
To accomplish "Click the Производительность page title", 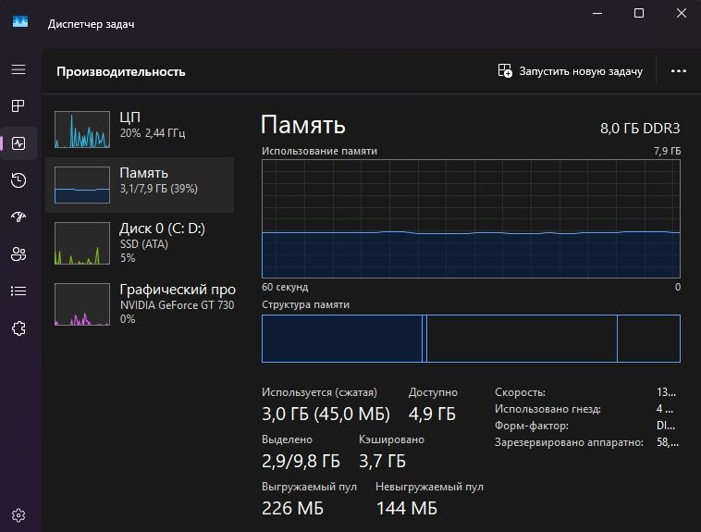I will [121, 71].
